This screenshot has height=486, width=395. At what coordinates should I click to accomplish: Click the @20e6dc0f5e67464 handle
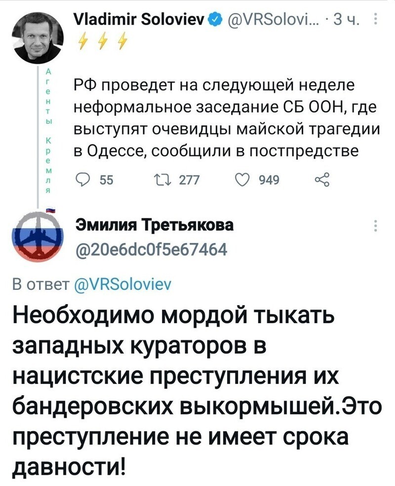tap(152, 248)
